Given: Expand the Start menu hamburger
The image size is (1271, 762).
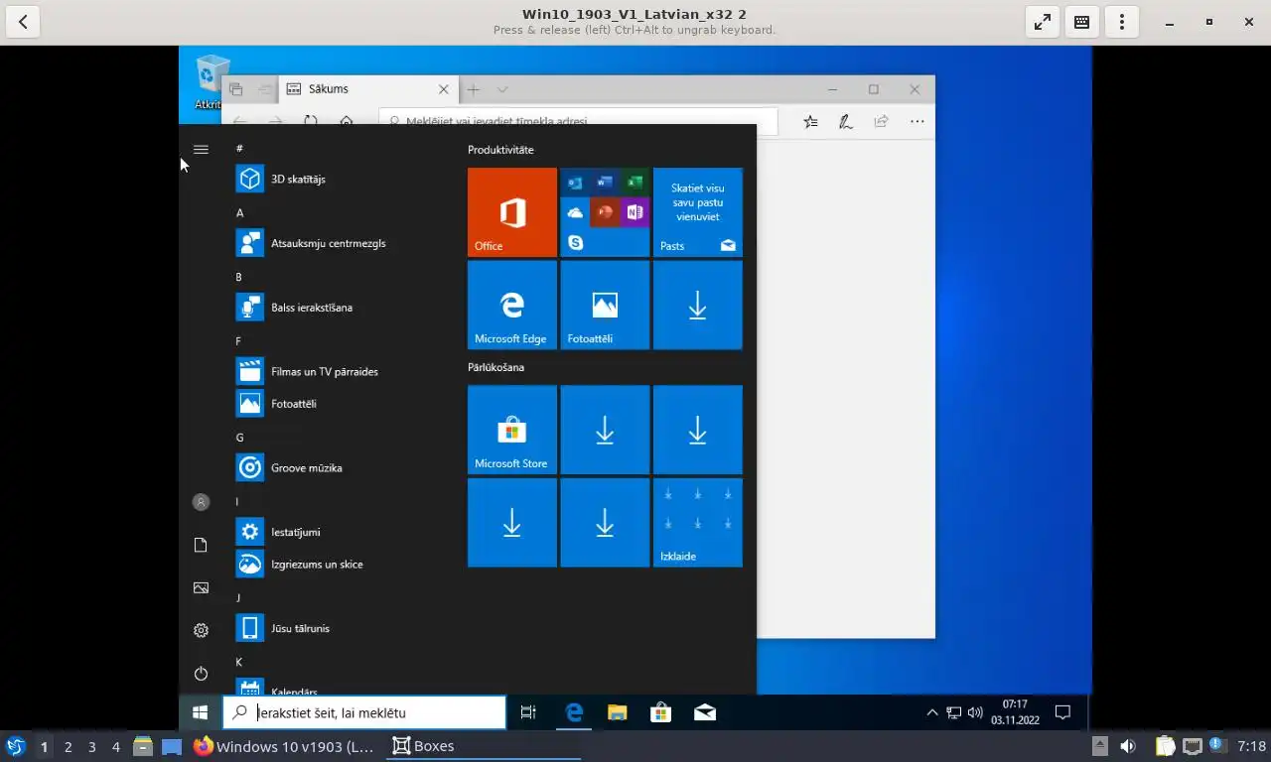Looking at the screenshot, I should click(201, 149).
